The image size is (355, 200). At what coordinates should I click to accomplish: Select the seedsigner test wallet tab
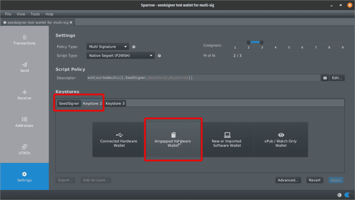[37, 22]
